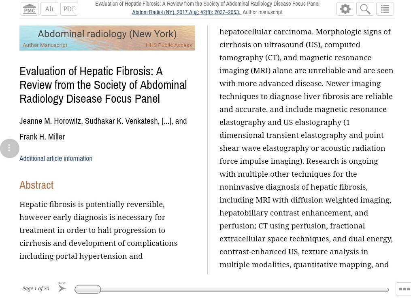
Task: Open the three-dot side menu circle
Action: (9, 148)
